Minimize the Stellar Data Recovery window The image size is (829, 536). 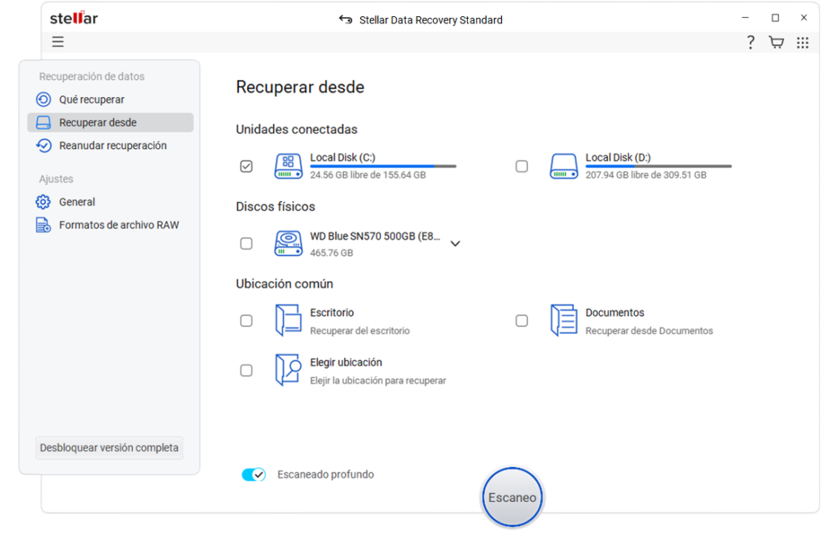746,18
